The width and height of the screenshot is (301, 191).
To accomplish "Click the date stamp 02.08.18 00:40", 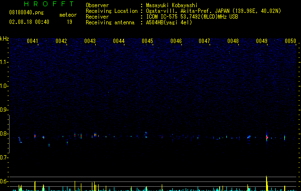I will click(29, 22).
